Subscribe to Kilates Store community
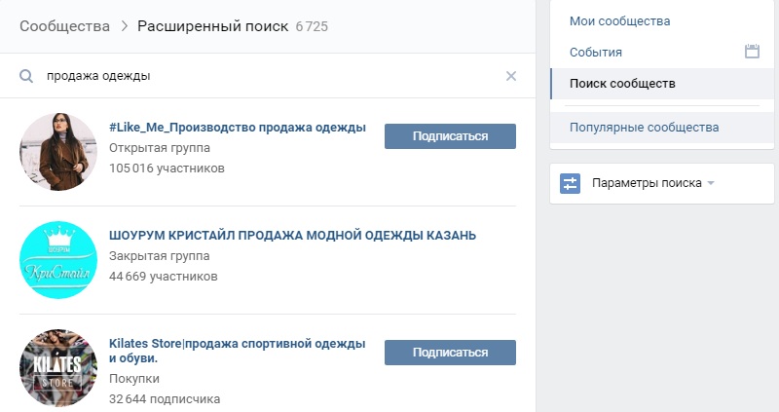The width and height of the screenshot is (779, 412). [x=450, y=353]
